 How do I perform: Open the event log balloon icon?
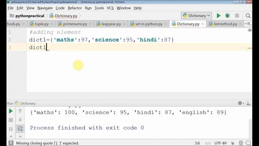[x=248, y=143]
